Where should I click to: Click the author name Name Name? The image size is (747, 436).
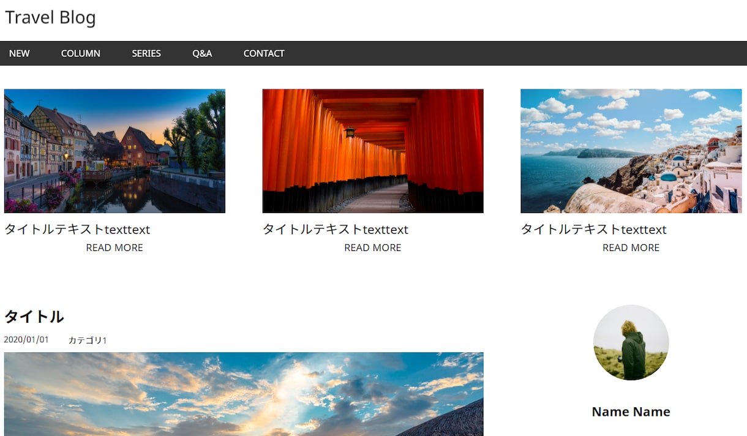pyautogui.click(x=631, y=412)
